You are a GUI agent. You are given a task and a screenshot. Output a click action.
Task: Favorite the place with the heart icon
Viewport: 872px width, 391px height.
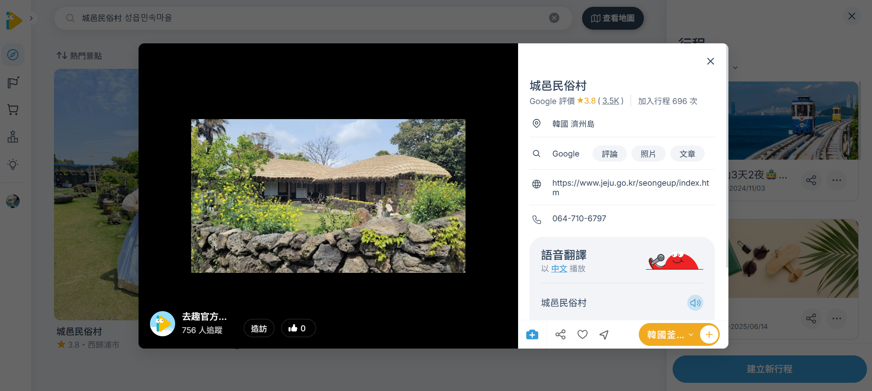tap(583, 334)
